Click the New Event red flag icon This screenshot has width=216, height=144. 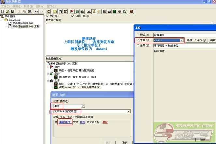coord(72,11)
